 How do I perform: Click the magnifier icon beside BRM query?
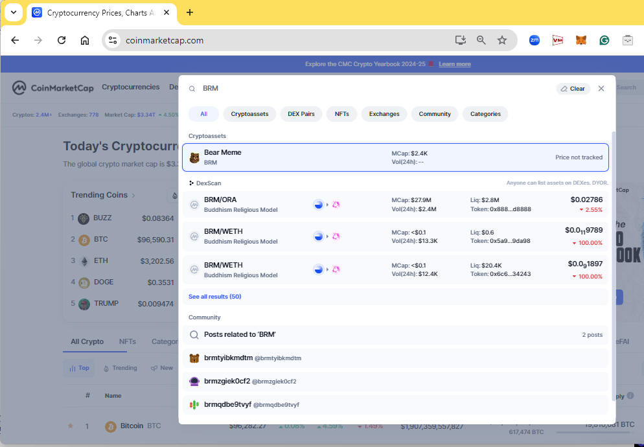pos(192,89)
